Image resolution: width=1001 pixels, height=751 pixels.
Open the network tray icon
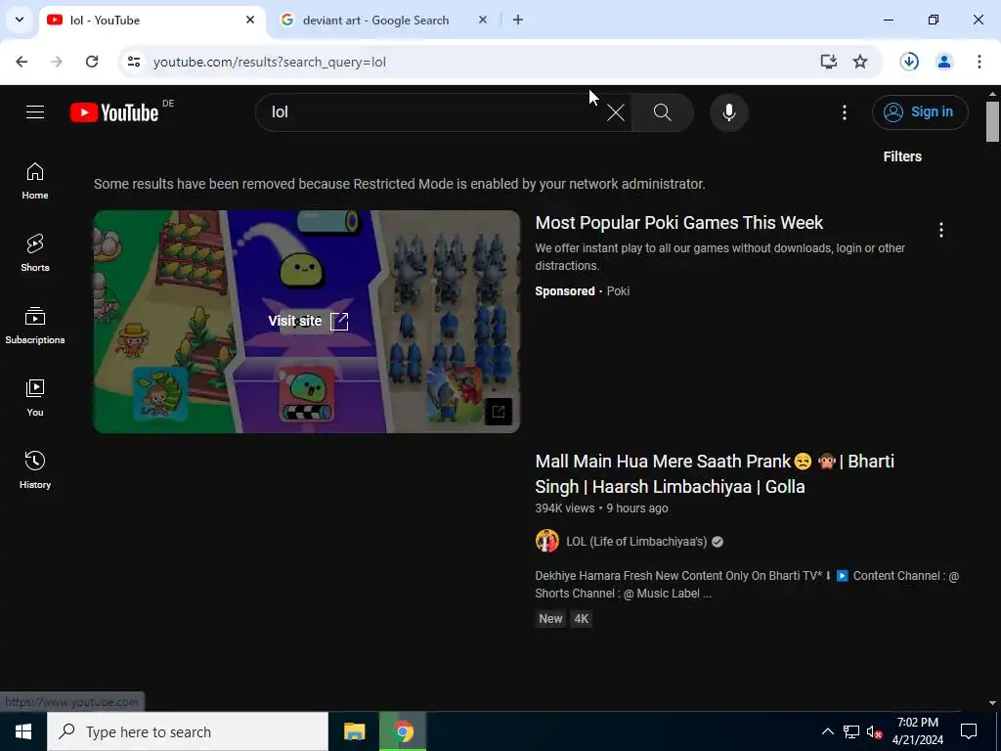pos(851,731)
